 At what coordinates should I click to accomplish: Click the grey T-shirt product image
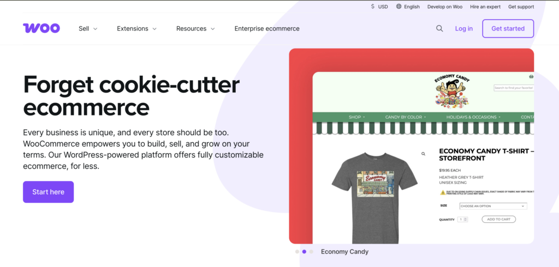374,198
